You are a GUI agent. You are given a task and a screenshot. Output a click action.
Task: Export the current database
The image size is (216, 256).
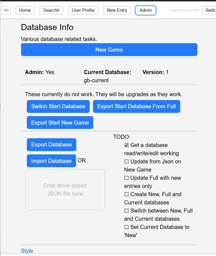[51, 145]
